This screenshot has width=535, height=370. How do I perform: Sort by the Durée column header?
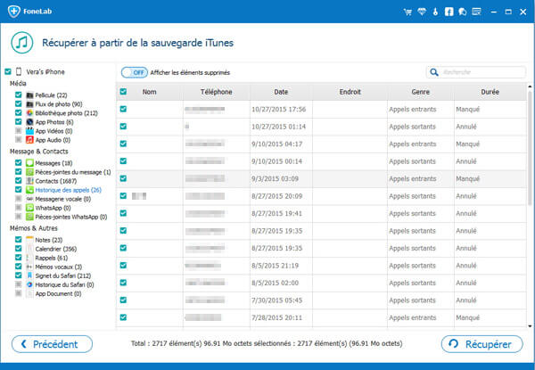click(x=490, y=91)
